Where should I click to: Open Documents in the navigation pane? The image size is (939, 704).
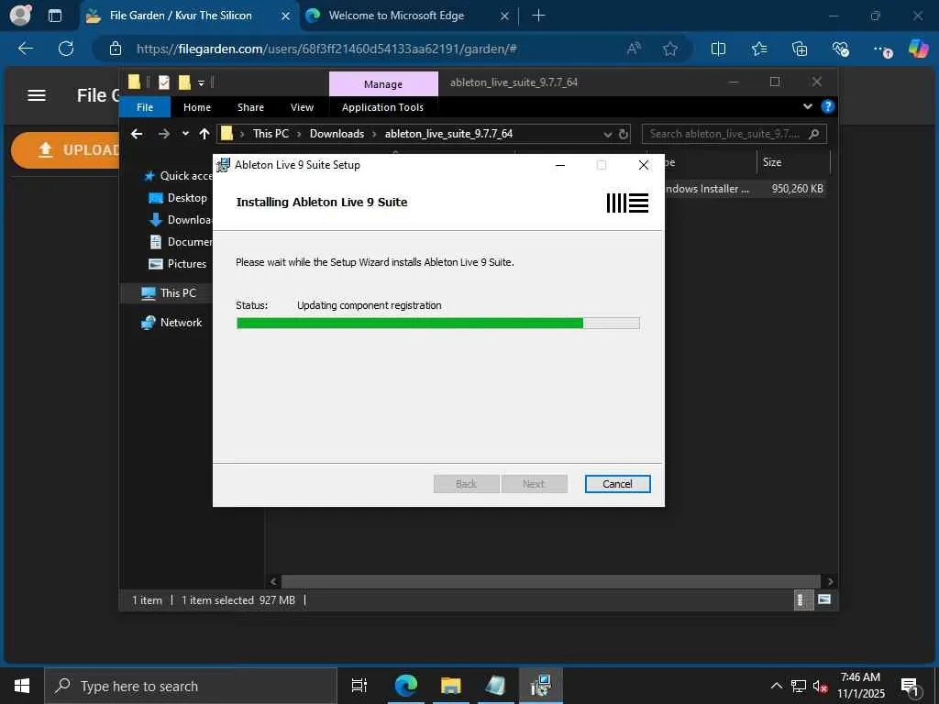(181, 242)
